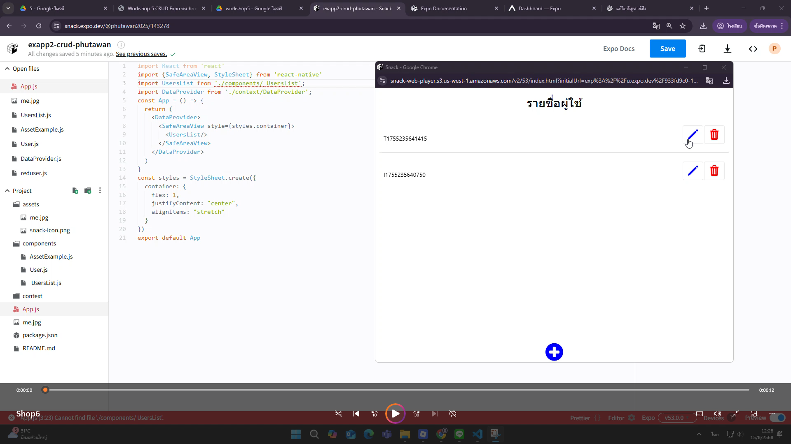The width and height of the screenshot is (791, 444).
Task: Toggle shuffle in the media player
Action: (x=338, y=414)
